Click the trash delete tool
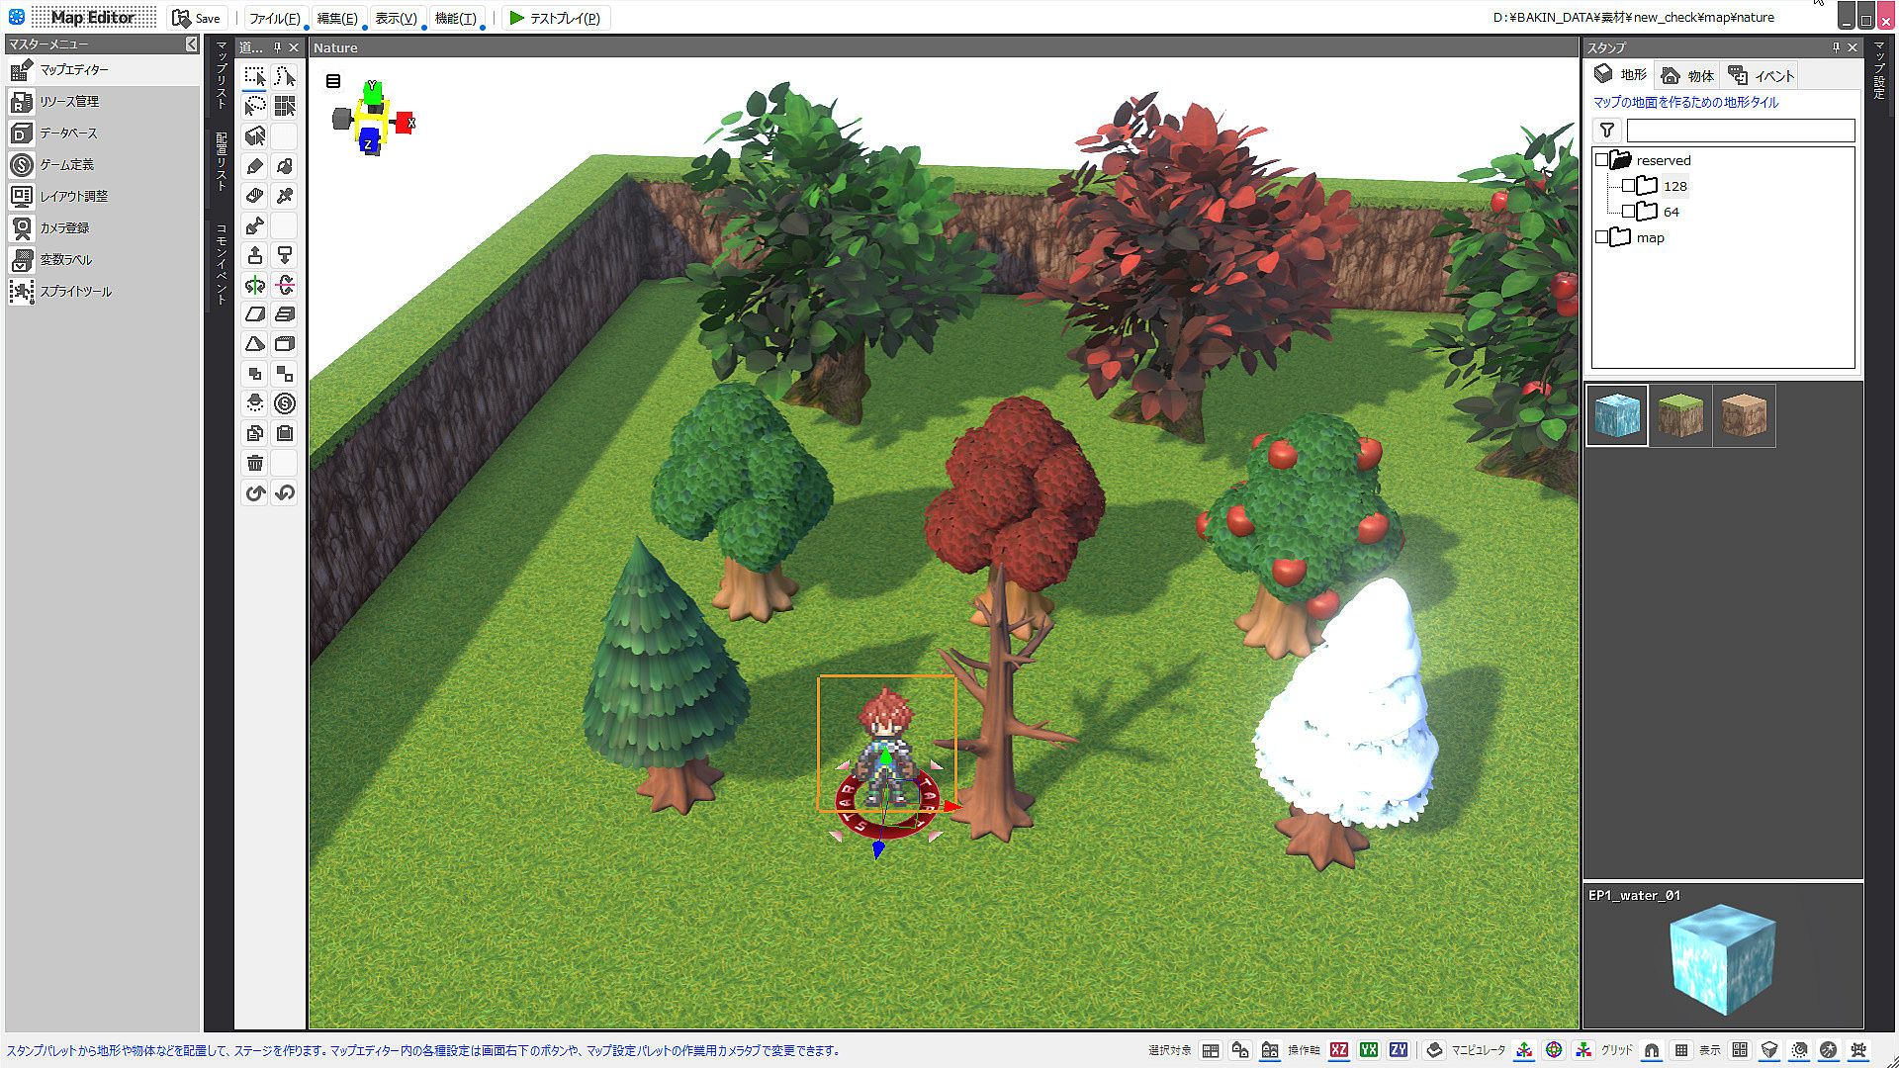This screenshot has height=1068, width=1899. [x=254, y=463]
